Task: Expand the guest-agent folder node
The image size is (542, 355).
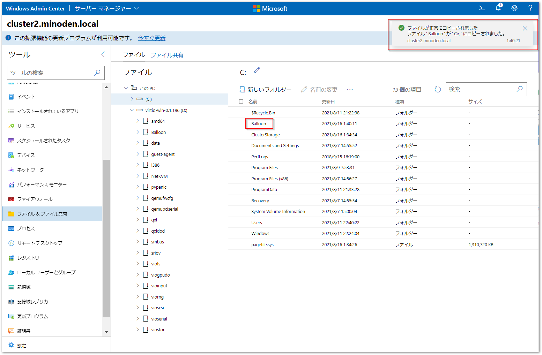Action: point(138,154)
